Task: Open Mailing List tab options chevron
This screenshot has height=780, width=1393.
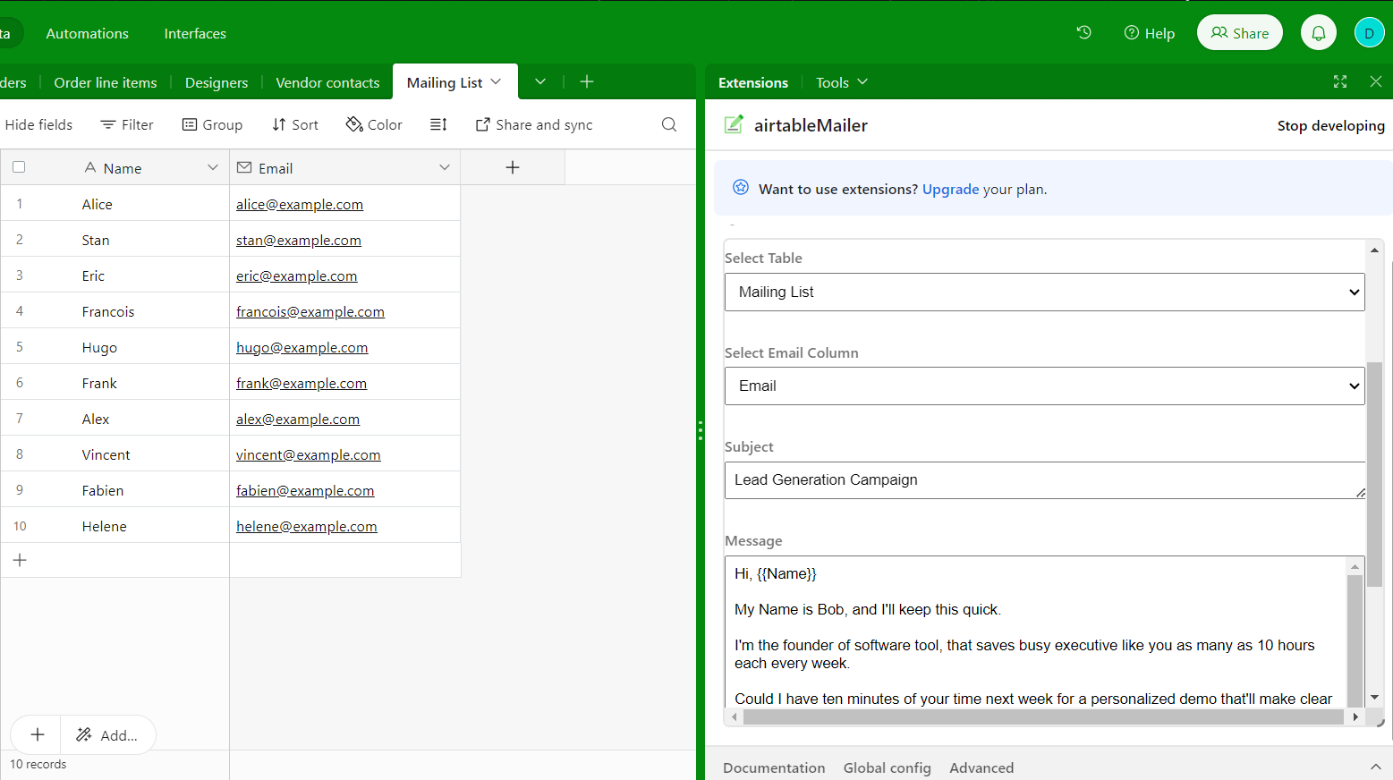Action: click(x=496, y=81)
